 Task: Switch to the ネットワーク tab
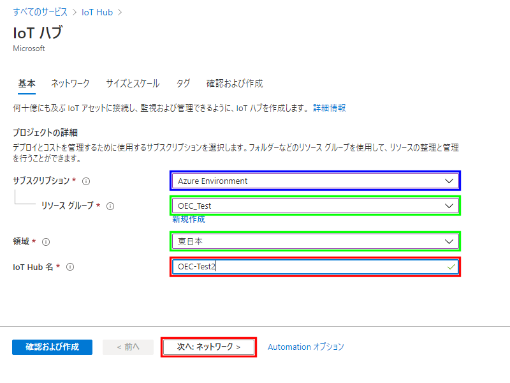70,84
